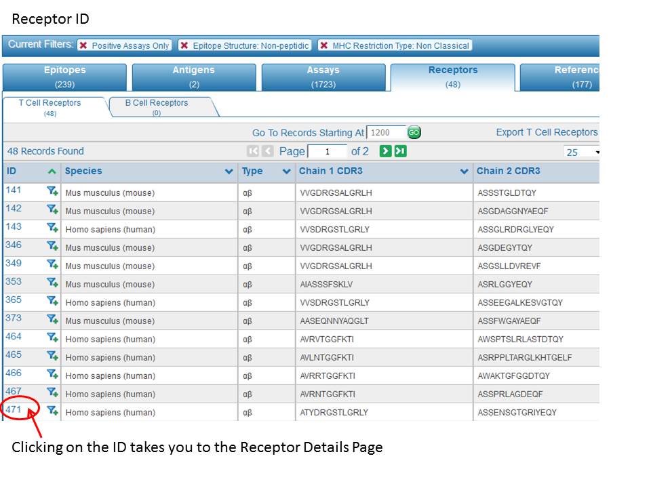Remove the Positive Assays Only filter
Viewport: 651px width, 488px height.
[x=83, y=45]
